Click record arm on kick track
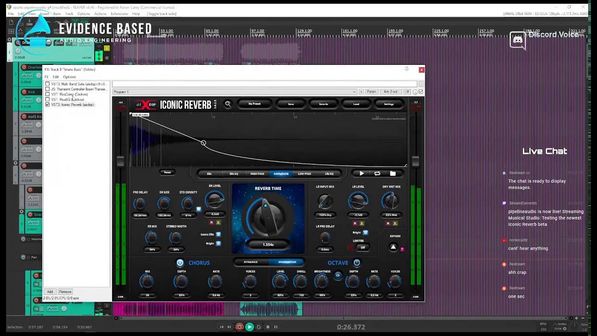Image resolution: width=597 pixels, height=336 pixels. click(24, 92)
